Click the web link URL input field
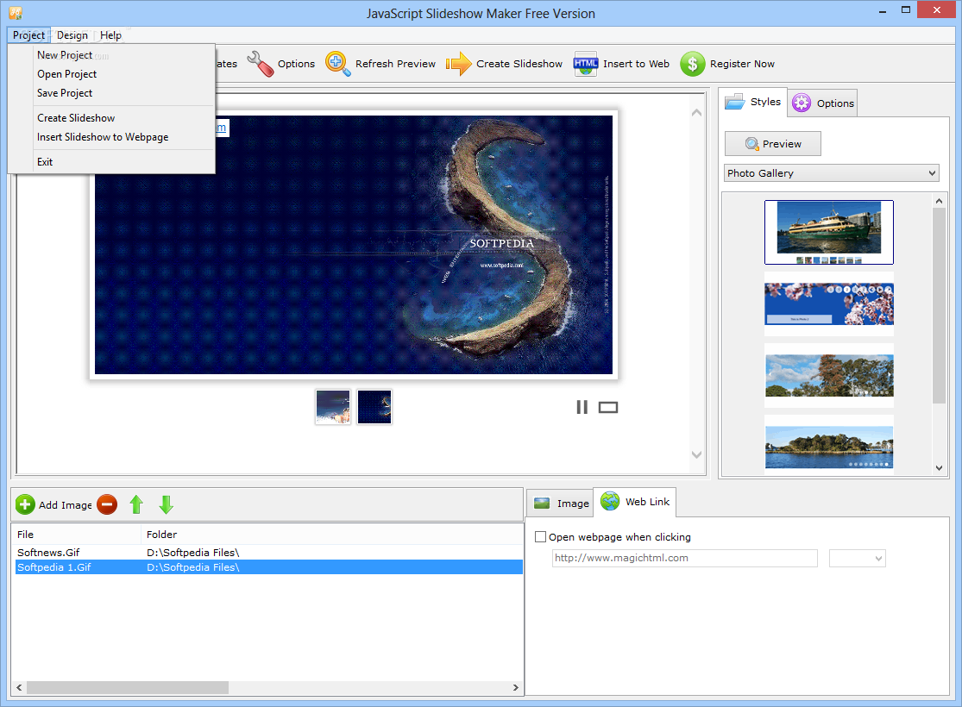Viewport: 962px width, 707px height. click(684, 559)
